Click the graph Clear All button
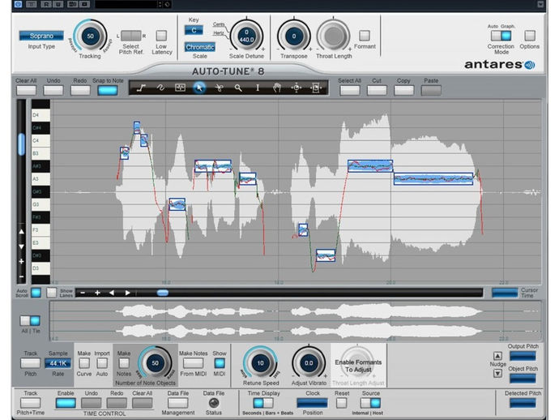The image size is (559, 420). click(x=26, y=90)
